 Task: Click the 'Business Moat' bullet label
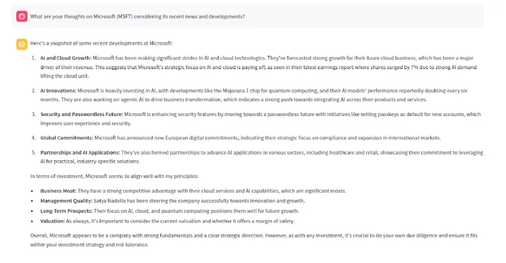point(59,191)
